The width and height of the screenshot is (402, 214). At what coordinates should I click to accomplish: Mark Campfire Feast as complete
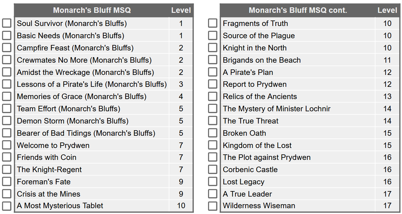pos(6,47)
